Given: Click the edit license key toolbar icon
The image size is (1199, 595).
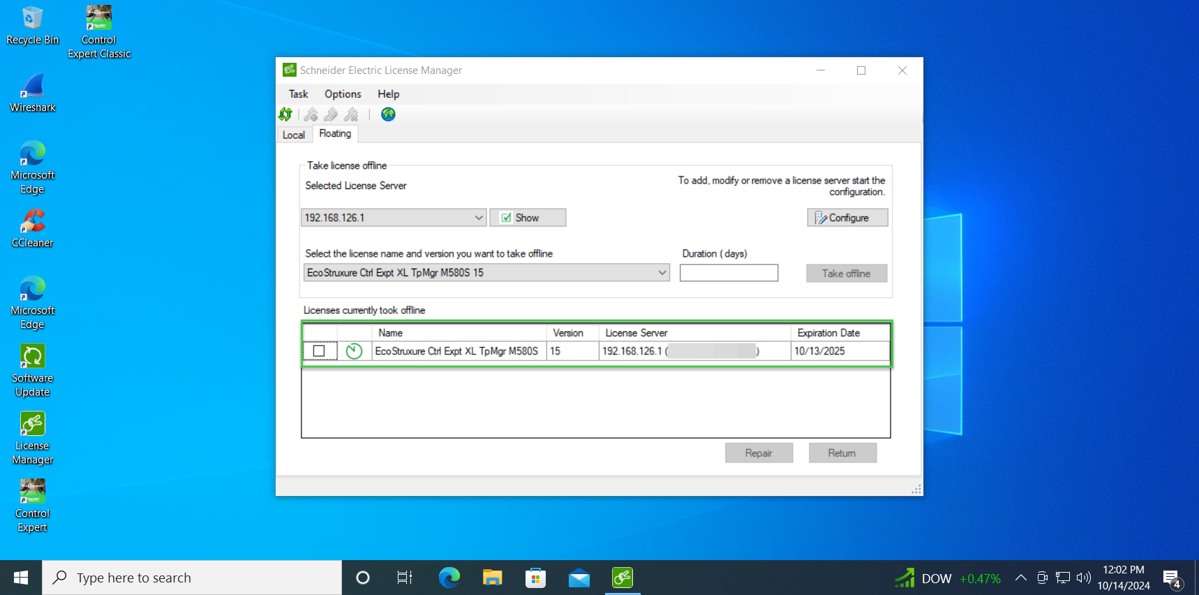Looking at the screenshot, I should point(331,114).
